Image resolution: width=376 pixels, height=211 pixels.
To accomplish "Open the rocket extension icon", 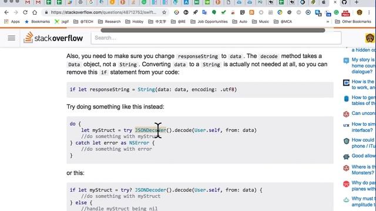I will point(196,12).
